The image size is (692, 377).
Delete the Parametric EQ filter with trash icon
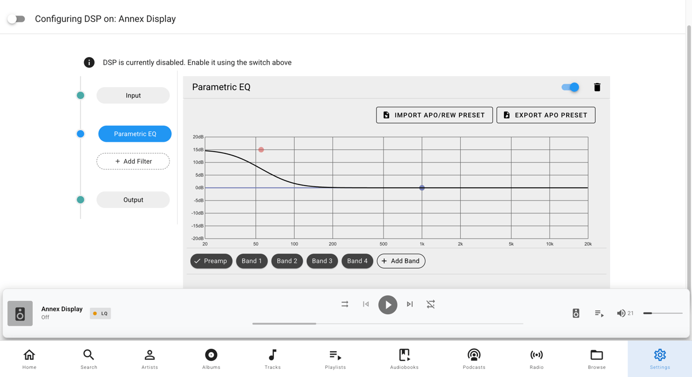597,87
